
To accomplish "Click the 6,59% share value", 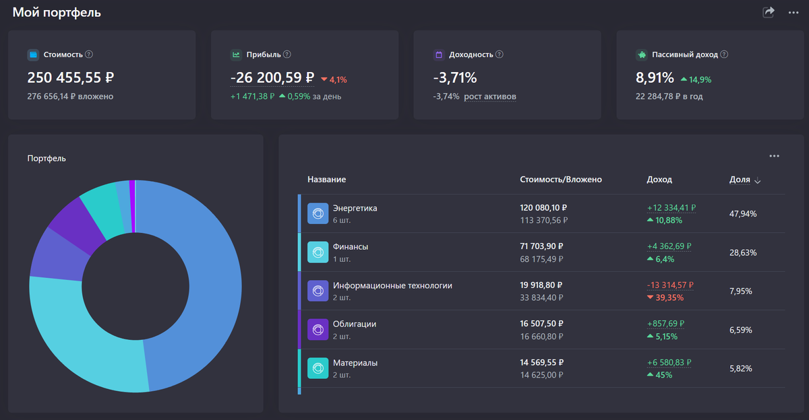I will (x=740, y=330).
